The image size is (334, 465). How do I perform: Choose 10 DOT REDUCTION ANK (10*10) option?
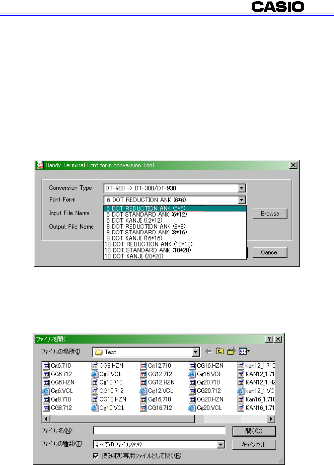pos(175,244)
